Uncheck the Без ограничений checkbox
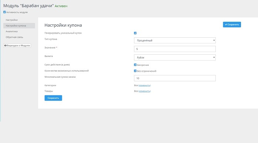The height and width of the screenshot is (143, 258). [135, 71]
